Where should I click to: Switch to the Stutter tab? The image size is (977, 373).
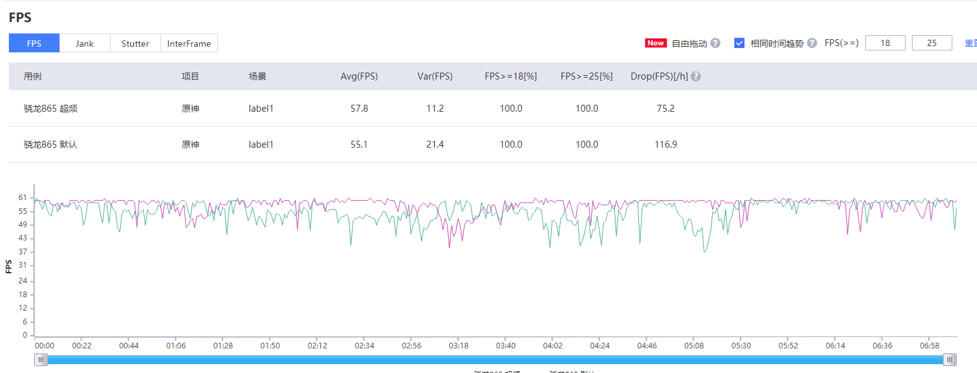coord(135,44)
